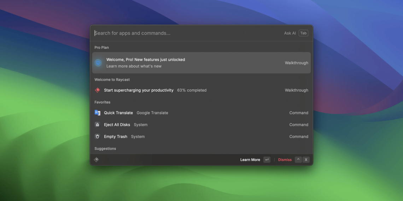Click the Tab key badge beside Ask AI
403x201 pixels.
pyautogui.click(x=303, y=33)
